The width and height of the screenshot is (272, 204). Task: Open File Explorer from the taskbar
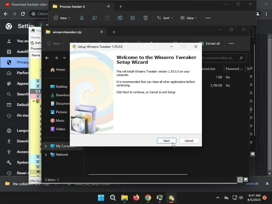pos(124,198)
